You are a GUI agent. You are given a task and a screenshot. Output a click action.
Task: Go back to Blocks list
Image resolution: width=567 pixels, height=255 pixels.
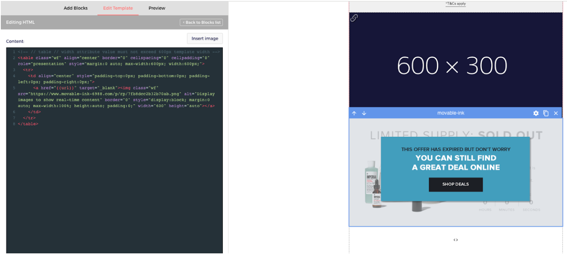(201, 22)
